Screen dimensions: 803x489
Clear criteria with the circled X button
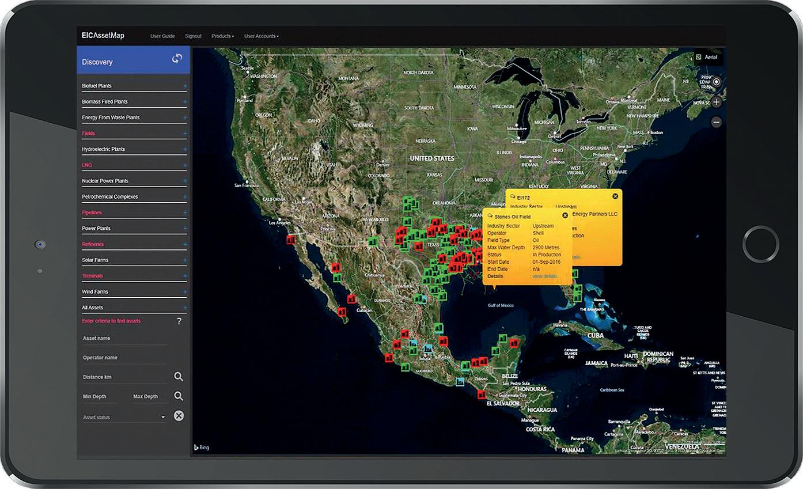tap(179, 416)
